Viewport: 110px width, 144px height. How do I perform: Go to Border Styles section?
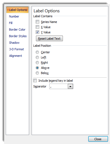[x=18, y=36]
